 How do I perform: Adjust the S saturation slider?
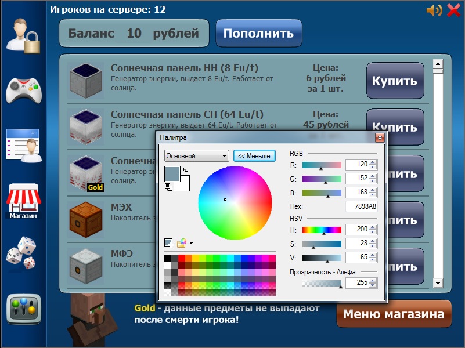tap(322, 244)
